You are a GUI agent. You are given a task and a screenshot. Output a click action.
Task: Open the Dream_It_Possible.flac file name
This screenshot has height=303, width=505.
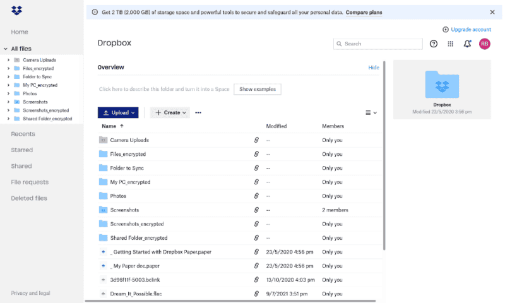pyautogui.click(x=136, y=294)
